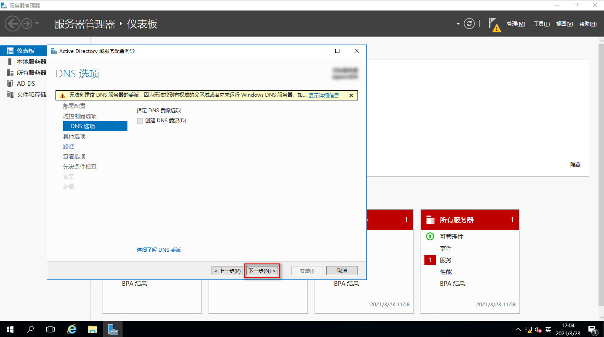604x337 pixels.
Task: Switch input language via 英 indicator
Action: click(x=548, y=329)
